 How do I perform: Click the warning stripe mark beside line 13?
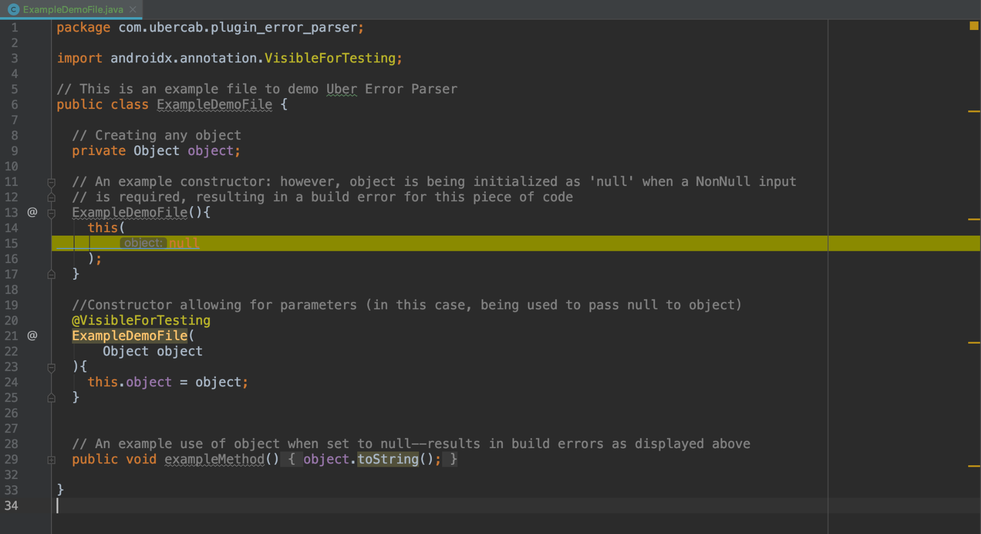click(974, 219)
